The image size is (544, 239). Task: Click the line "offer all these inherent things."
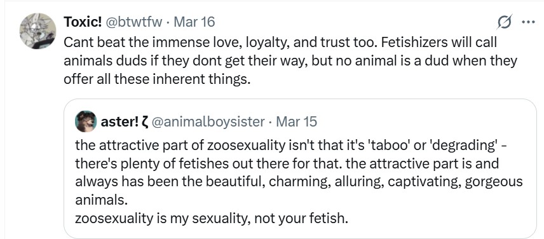[157, 79]
